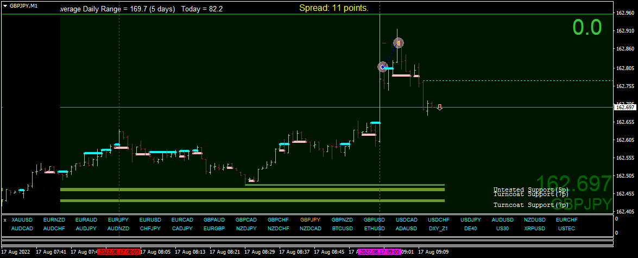Select the CADJPY button
This screenshot has width=638, height=258.
coord(182,228)
